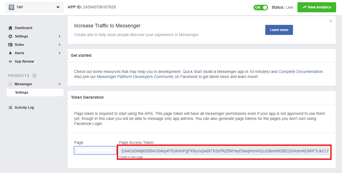Add a product with the plus icon
Viewport: 342px width, 173px height.
coord(34,76)
